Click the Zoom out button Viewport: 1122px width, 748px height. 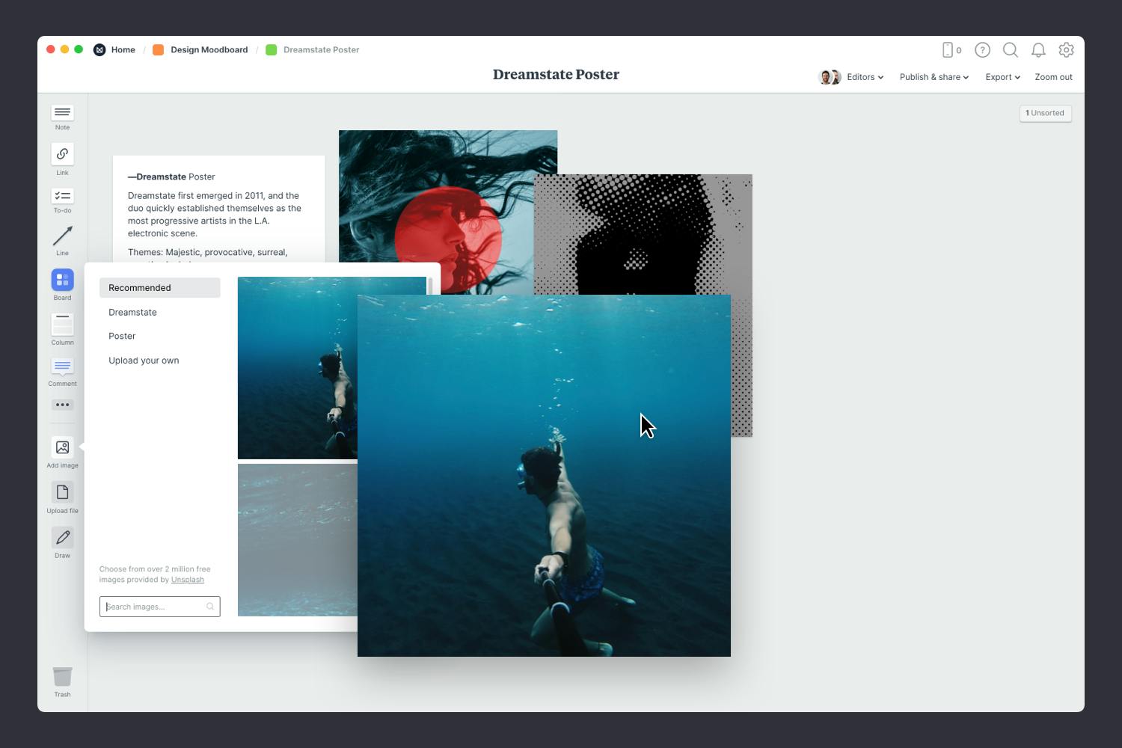click(1052, 77)
